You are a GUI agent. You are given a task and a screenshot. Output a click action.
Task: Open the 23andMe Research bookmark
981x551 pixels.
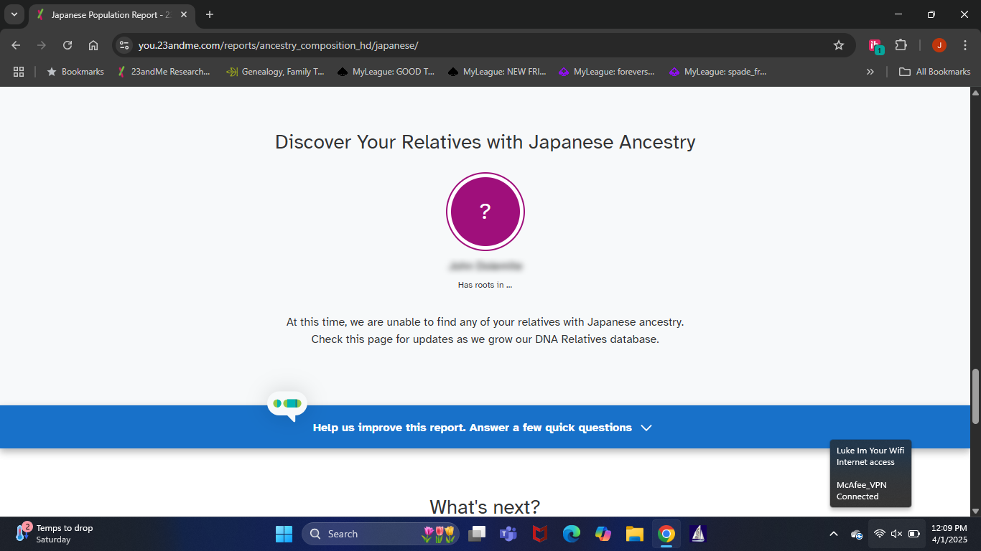(x=164, y=72)
